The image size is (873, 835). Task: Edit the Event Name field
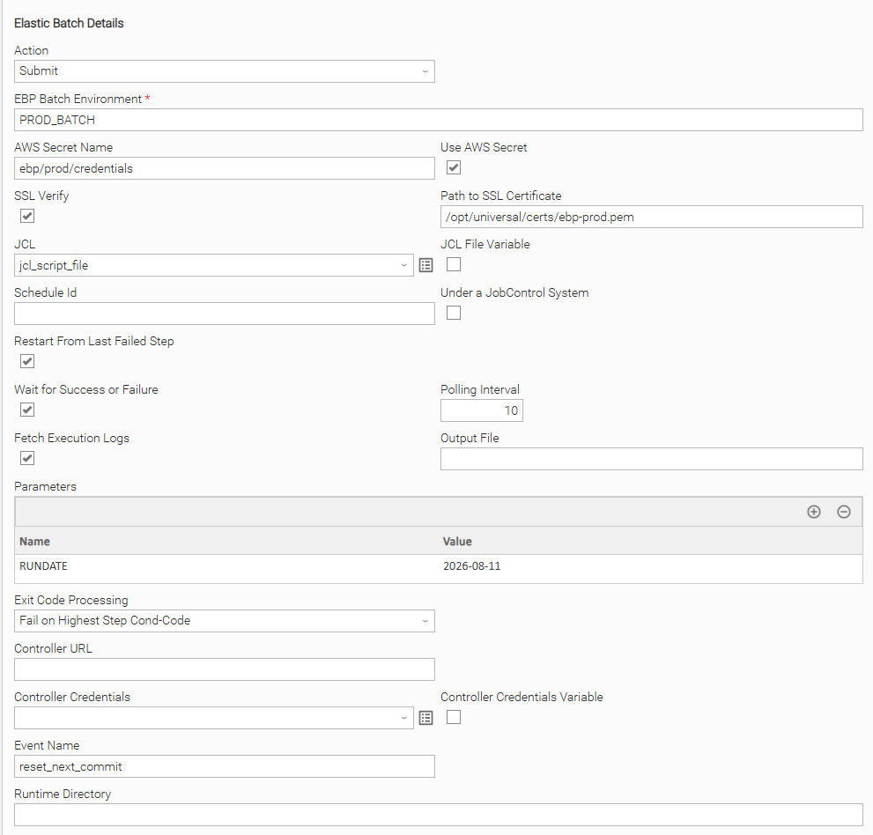pos(225,766)
